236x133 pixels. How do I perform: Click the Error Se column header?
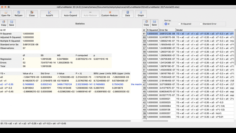167,30
